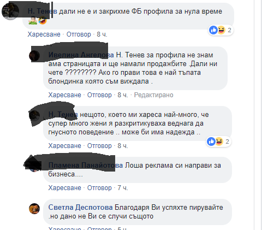
Task: Click Харесване under the 'може би има надежда' comment
Action: [x=64, y=146]
